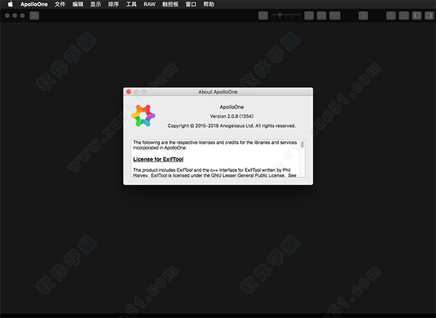The image size is (436, 318).
Task: Click the ApolloOne colorful logo
Action: tap(143, 115)
